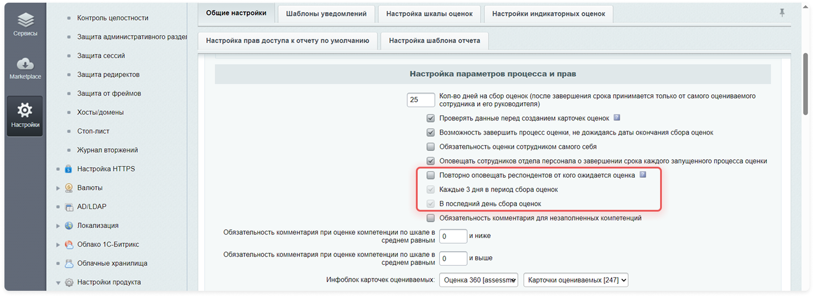Click the 'и ниже' threshold input field
The height and width of the screenshot is (297, 814).
coord(453,236)
